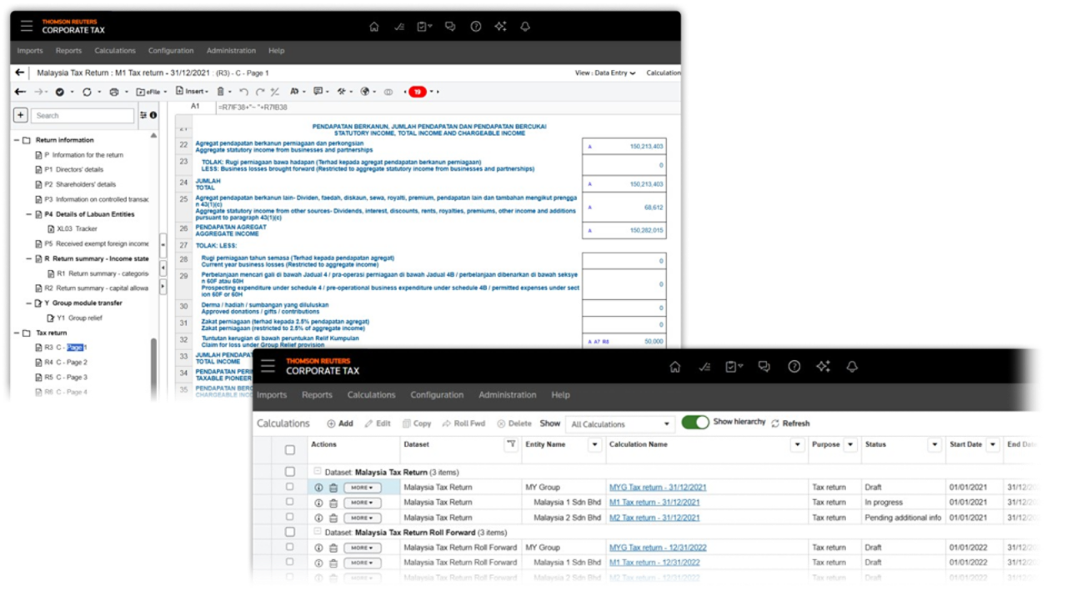Turn off the Show hierarchy toggle
This screenshot has width=1067, height=601.
[x=694, y=423]
